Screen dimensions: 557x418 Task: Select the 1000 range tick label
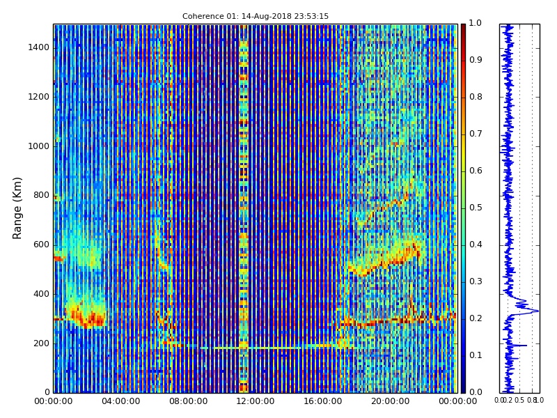tap(39, 146)
